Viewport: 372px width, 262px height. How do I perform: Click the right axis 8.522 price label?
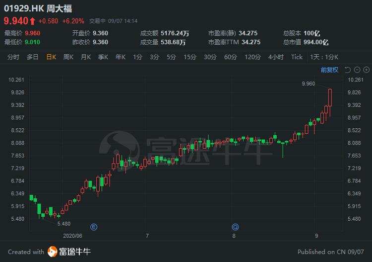click(x=354, y=130)
